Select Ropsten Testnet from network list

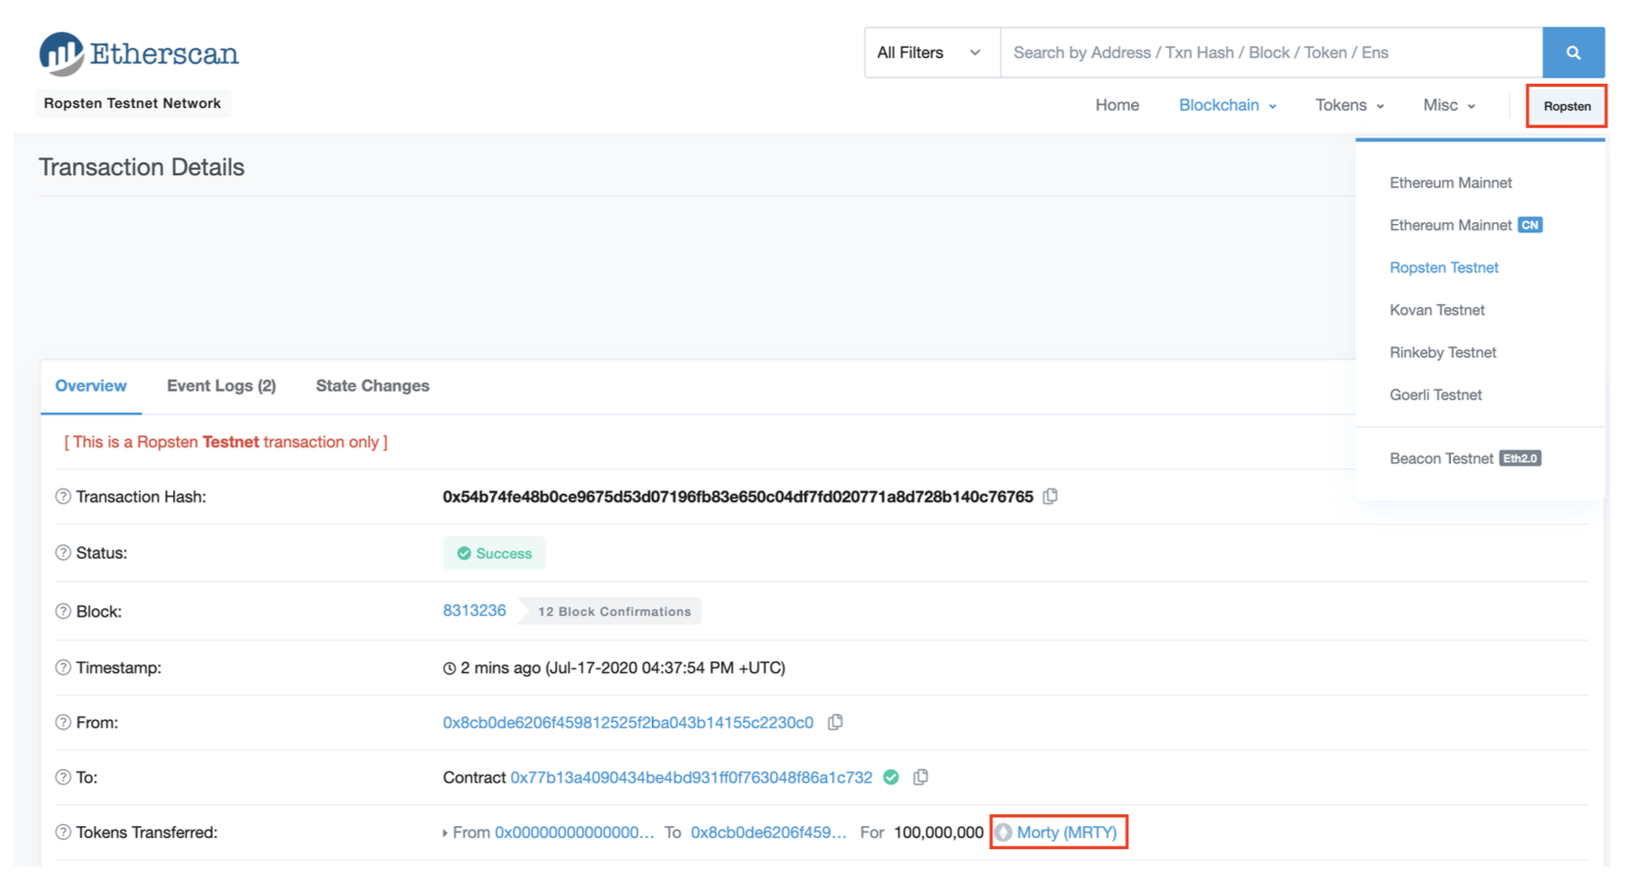pos(1443,267)
